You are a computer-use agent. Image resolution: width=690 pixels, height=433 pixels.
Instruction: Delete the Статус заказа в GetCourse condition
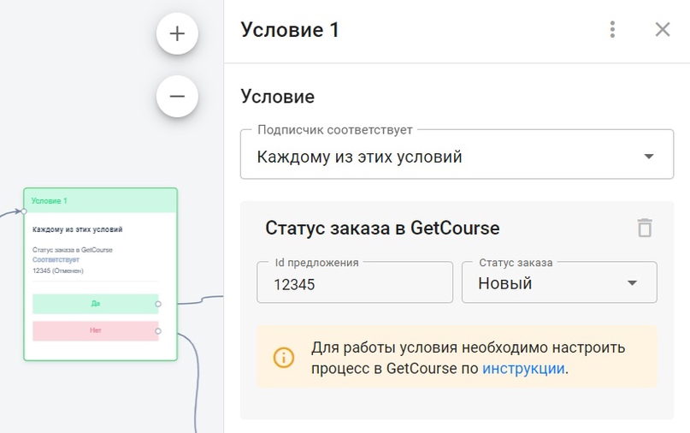(x=645, y=228)
